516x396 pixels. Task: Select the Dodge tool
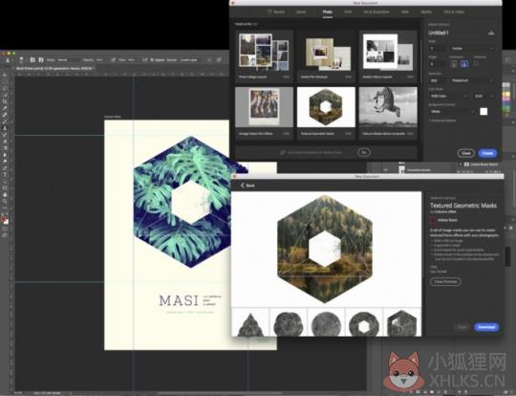point(5,161)
